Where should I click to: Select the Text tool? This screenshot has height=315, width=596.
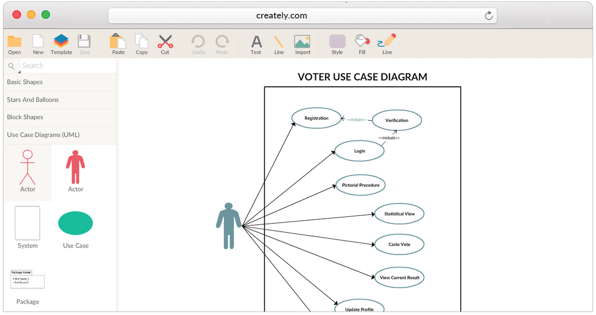pyautogui.click(x=256, y=41)
